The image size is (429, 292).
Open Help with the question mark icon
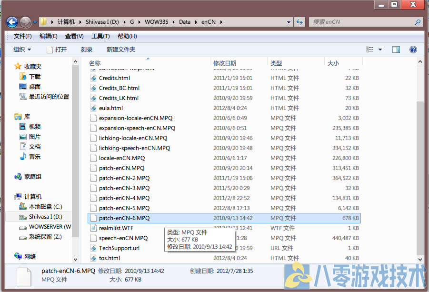(x=413, y=50)
